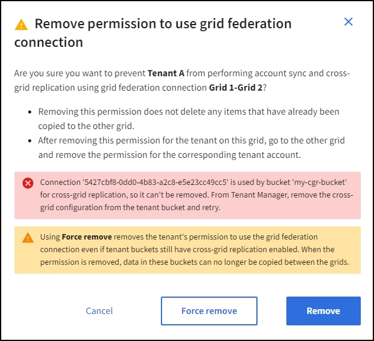This screenshot has height=341, width=374.
Task: Confirm with the blue Remove button
Action: coord(323,311)
